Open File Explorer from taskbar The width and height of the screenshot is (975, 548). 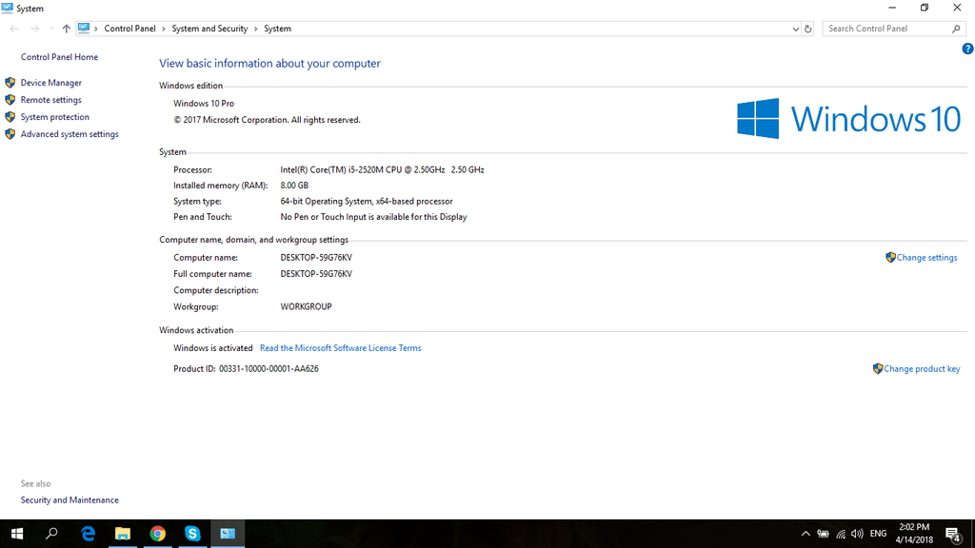[123, 534]
